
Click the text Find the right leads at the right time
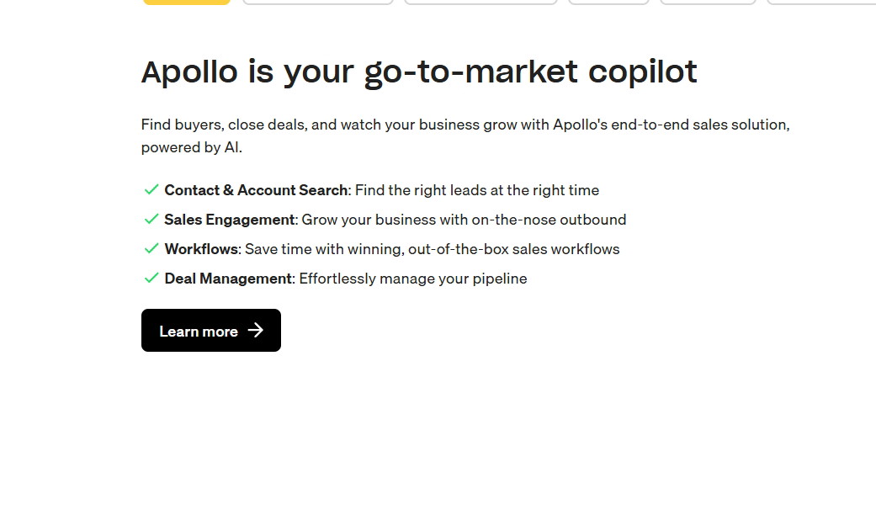(x=477, y=190)
